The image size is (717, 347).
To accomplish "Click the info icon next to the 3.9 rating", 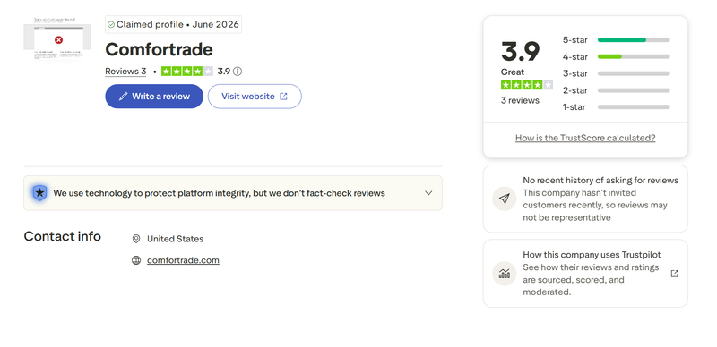I will (x=238, y=72).
